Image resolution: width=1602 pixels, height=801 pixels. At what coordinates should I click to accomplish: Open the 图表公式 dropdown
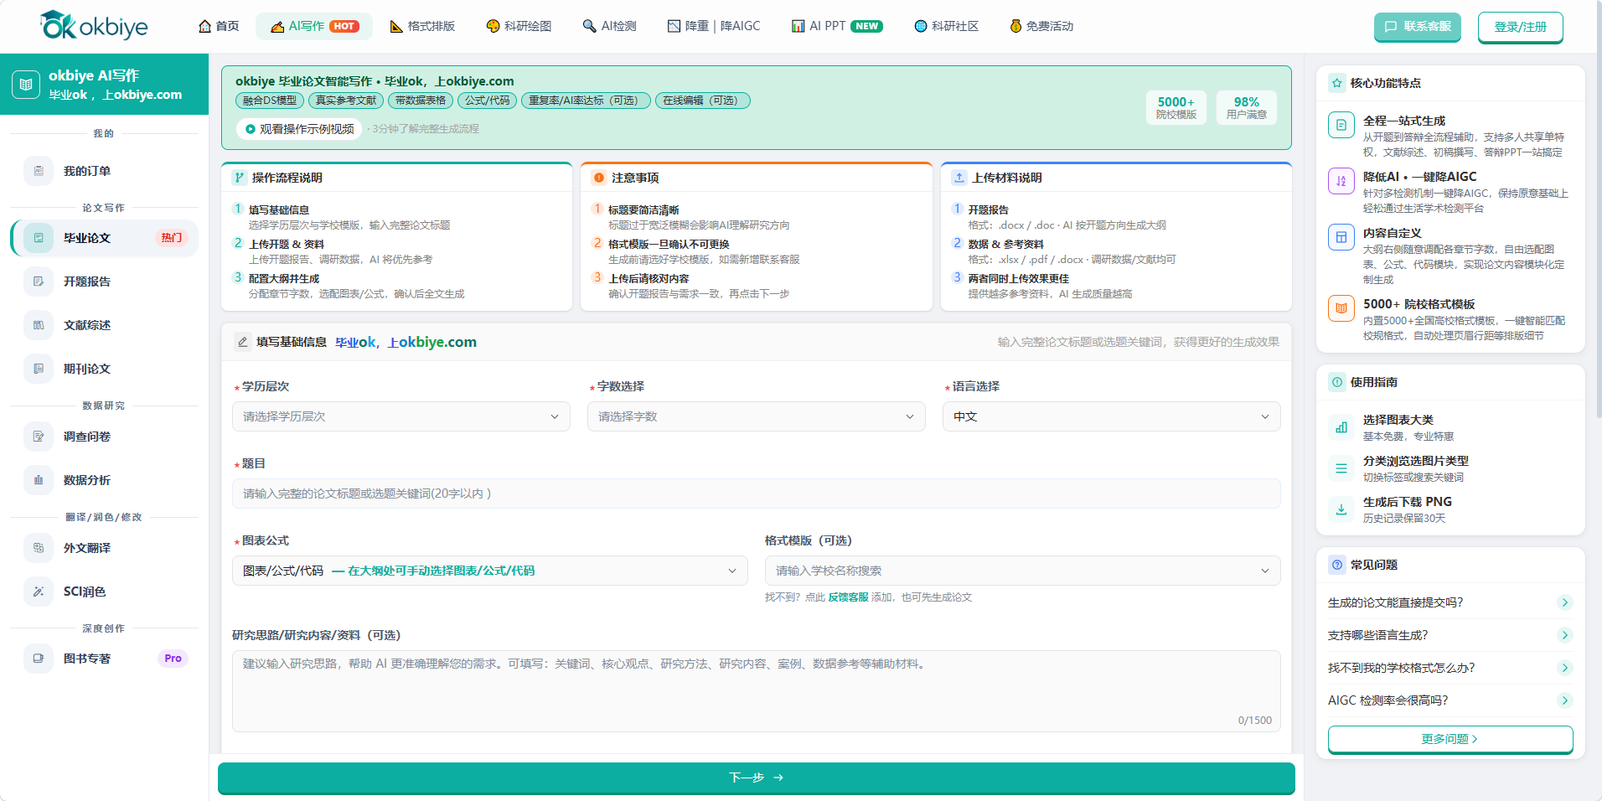click(490, 571)
